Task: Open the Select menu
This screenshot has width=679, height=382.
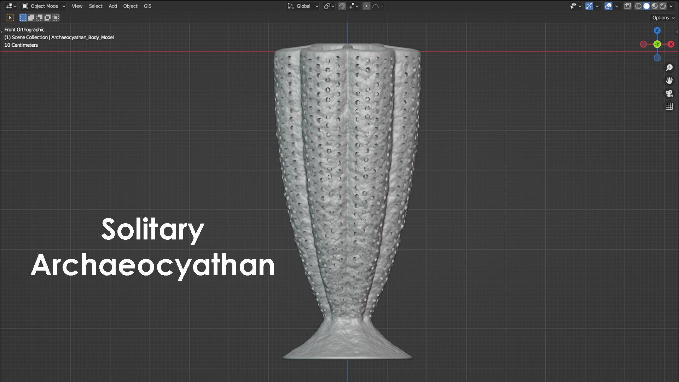Action: pos(95,6)
